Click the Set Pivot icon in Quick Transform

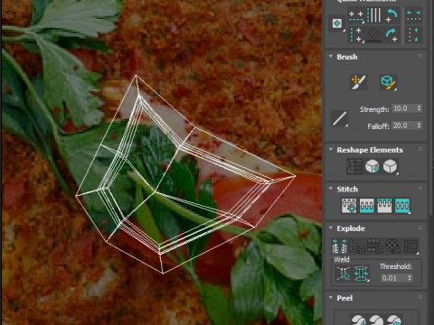pyautogui.click(x=337, y=23)
